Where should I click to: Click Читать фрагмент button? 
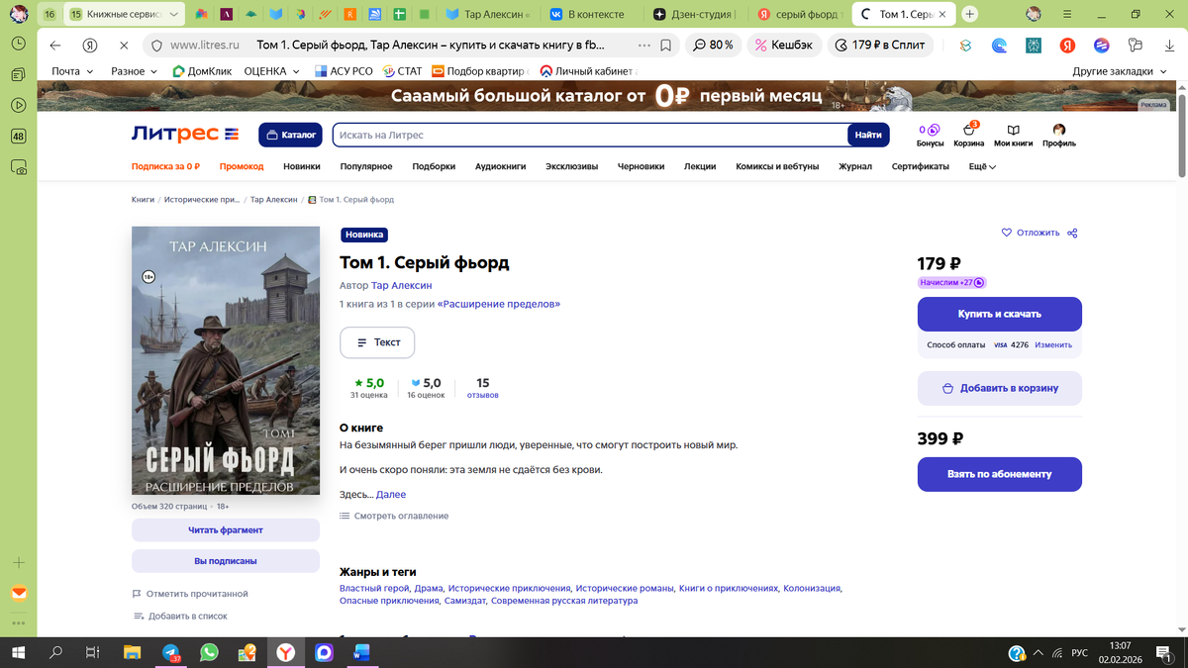pos(226,530)
